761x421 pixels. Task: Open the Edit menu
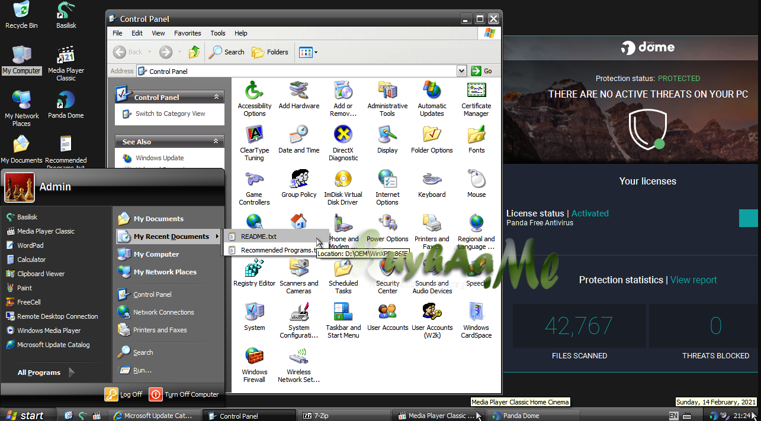(x=137, y=33)
